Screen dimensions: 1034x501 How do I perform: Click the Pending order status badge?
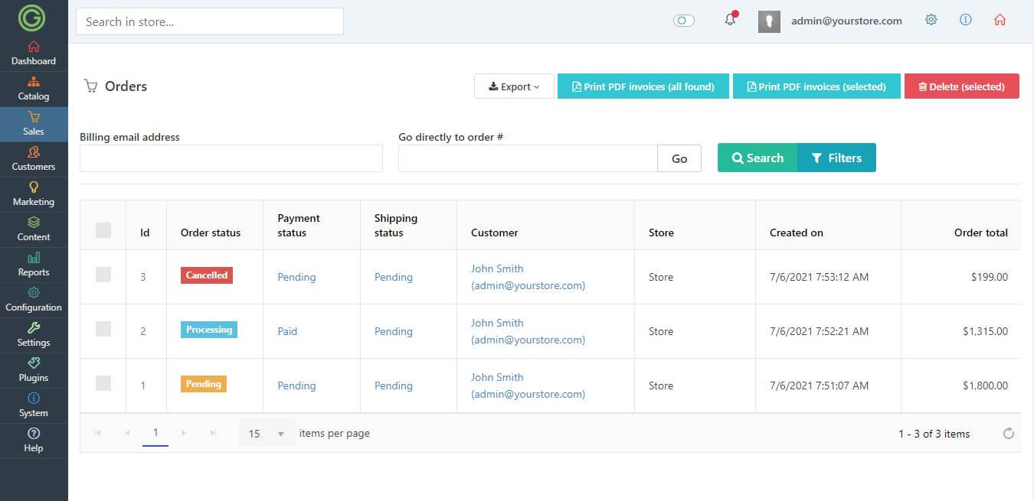pos(204,384)
